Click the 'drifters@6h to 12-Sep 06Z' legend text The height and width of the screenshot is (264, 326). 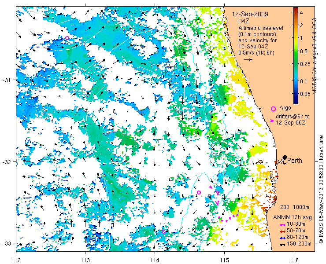pos(293,119)
